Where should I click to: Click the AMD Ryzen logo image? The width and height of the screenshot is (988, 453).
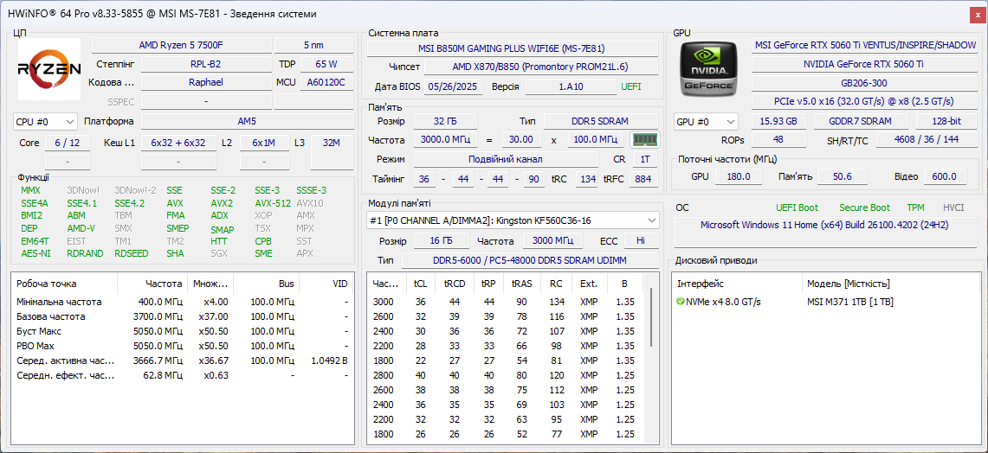tap(49, 69)
